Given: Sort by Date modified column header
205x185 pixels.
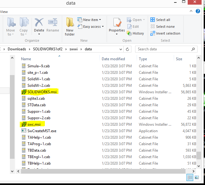Looking at the screenshot, I should point(113,59).
